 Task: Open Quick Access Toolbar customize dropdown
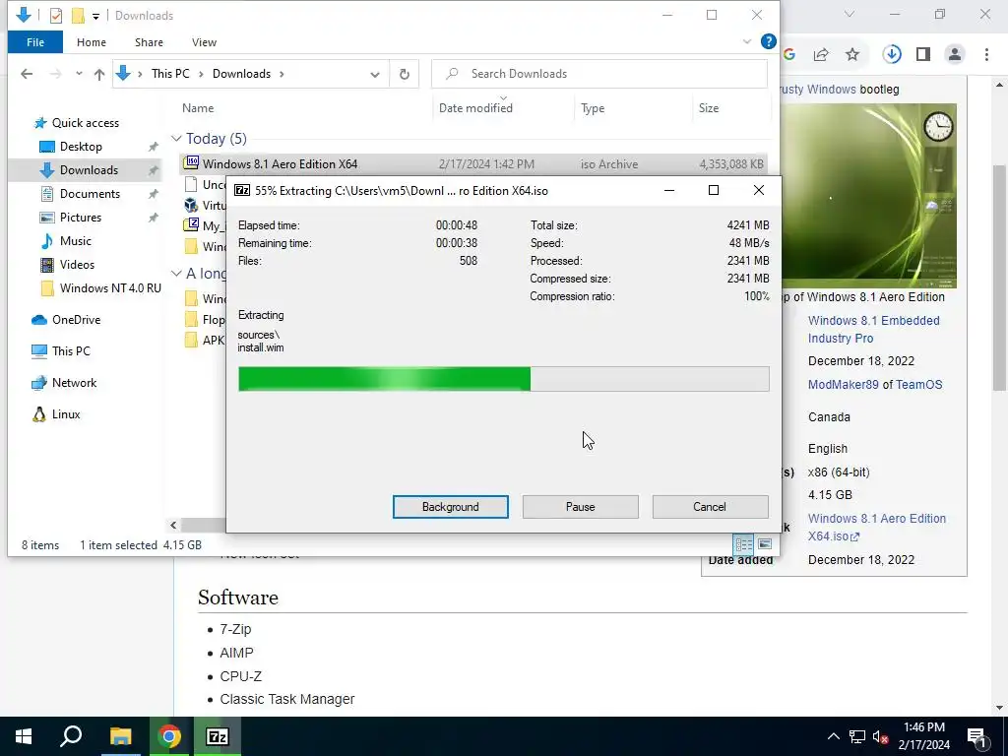tap(95, 16)
